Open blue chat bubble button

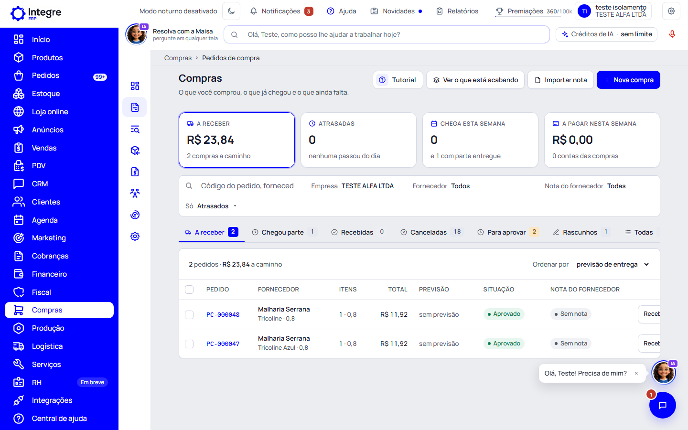pos(662,405)
